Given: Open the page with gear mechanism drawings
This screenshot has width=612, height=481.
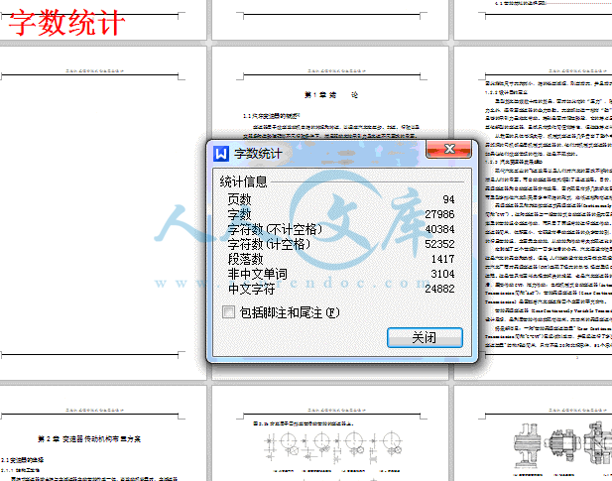Looking at the screenshot, I should 534,433.
